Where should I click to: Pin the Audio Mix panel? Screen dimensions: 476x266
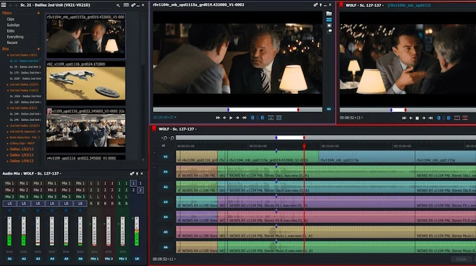coord(137,174)
